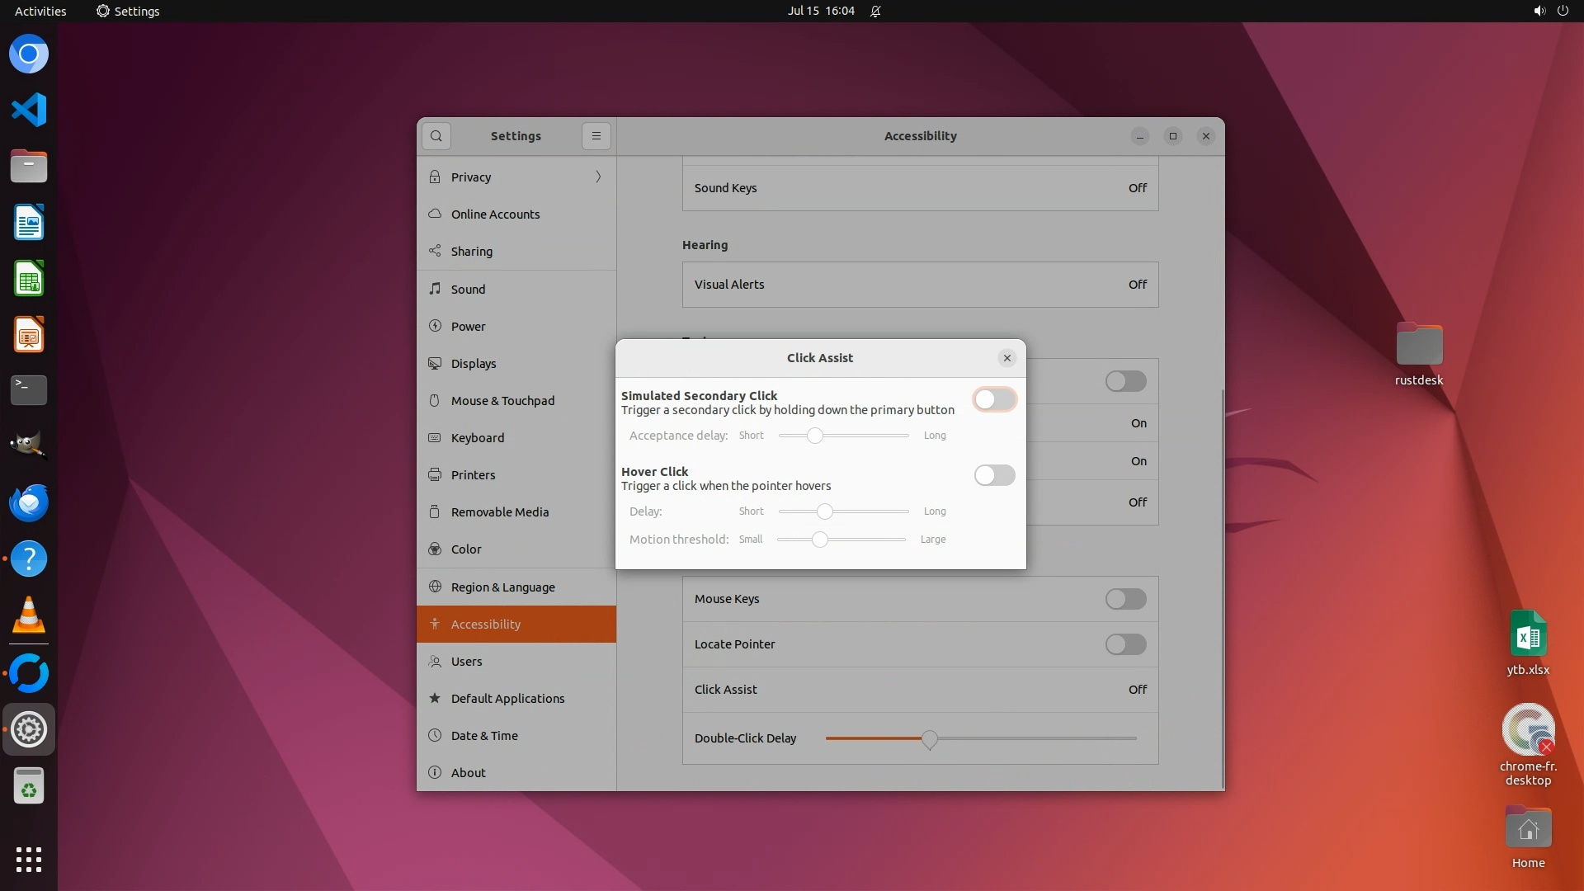Screen dimensions: 1584x891
Task: Launch VLC media player from dock
Action: [x=29, y=615]
